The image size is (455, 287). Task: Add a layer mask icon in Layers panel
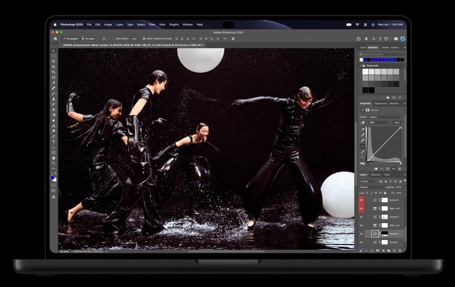pos(377,250)
